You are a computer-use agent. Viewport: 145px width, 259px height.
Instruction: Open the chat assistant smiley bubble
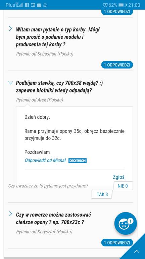126,223
